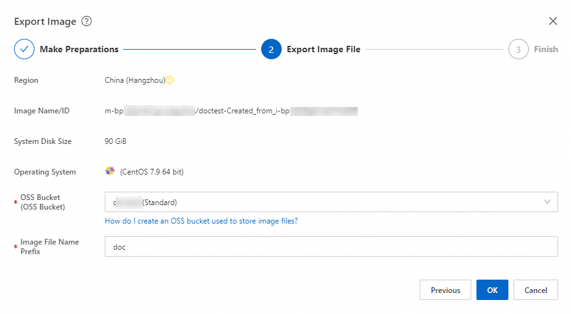Image resolution: width=571 pixels, height=314 pixels.
Task: Click the step 3 Finish circle icon
Action: (x=518, y=49)
